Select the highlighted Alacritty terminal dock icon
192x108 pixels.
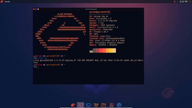(81, 105)
